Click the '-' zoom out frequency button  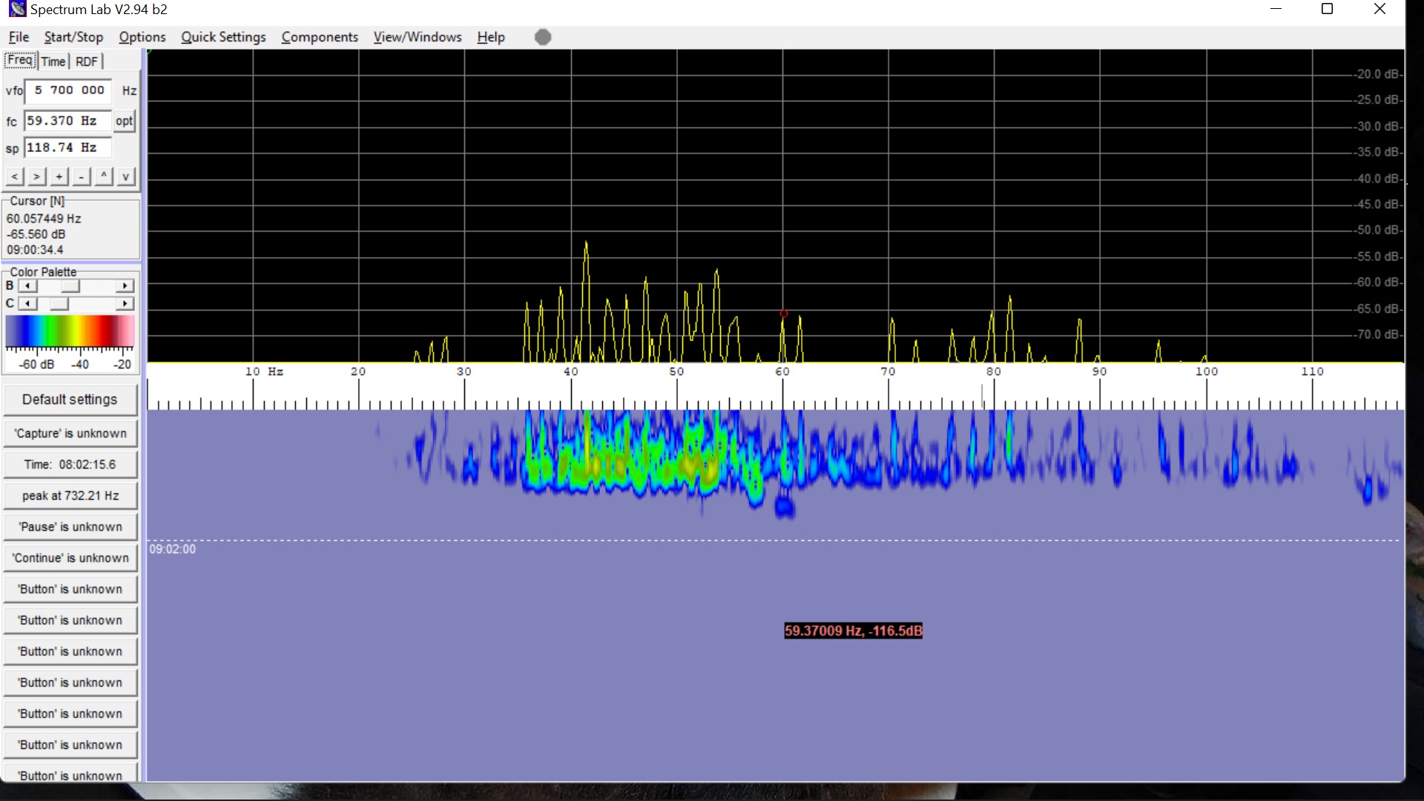click(x=81, y=177)
